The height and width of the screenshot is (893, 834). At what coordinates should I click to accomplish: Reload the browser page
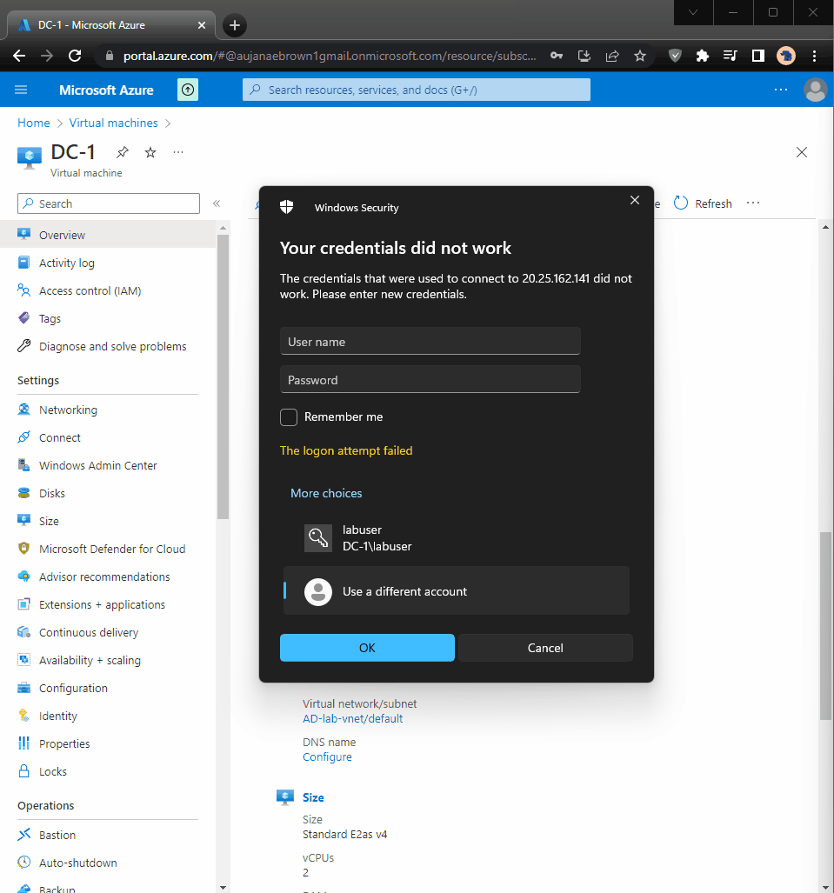click(75, 56)
